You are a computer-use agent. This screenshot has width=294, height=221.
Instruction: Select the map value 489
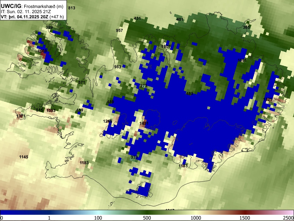coord(110,102)
